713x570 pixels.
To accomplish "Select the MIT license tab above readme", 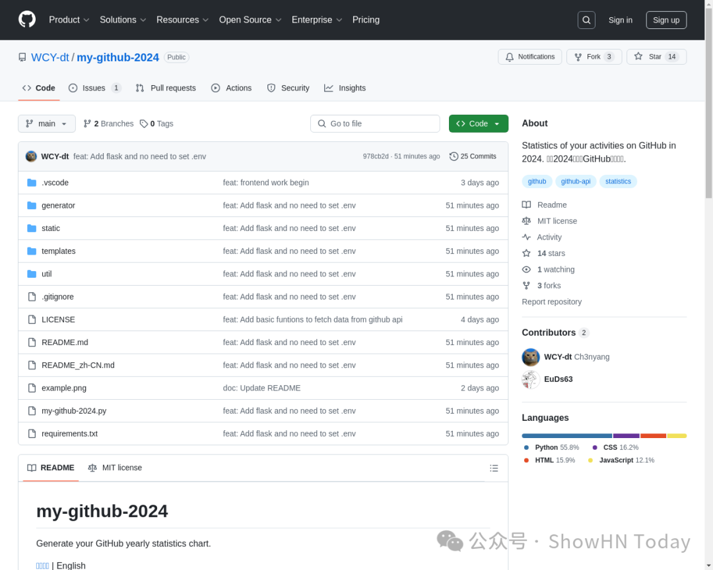I will [115, 468].
